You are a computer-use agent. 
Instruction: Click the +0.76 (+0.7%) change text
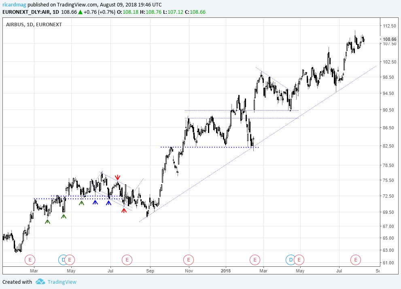click(x=100, y=12)
